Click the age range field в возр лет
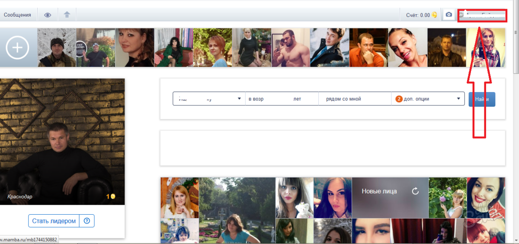This screenshot has width=519, height=244. [282, 99]
